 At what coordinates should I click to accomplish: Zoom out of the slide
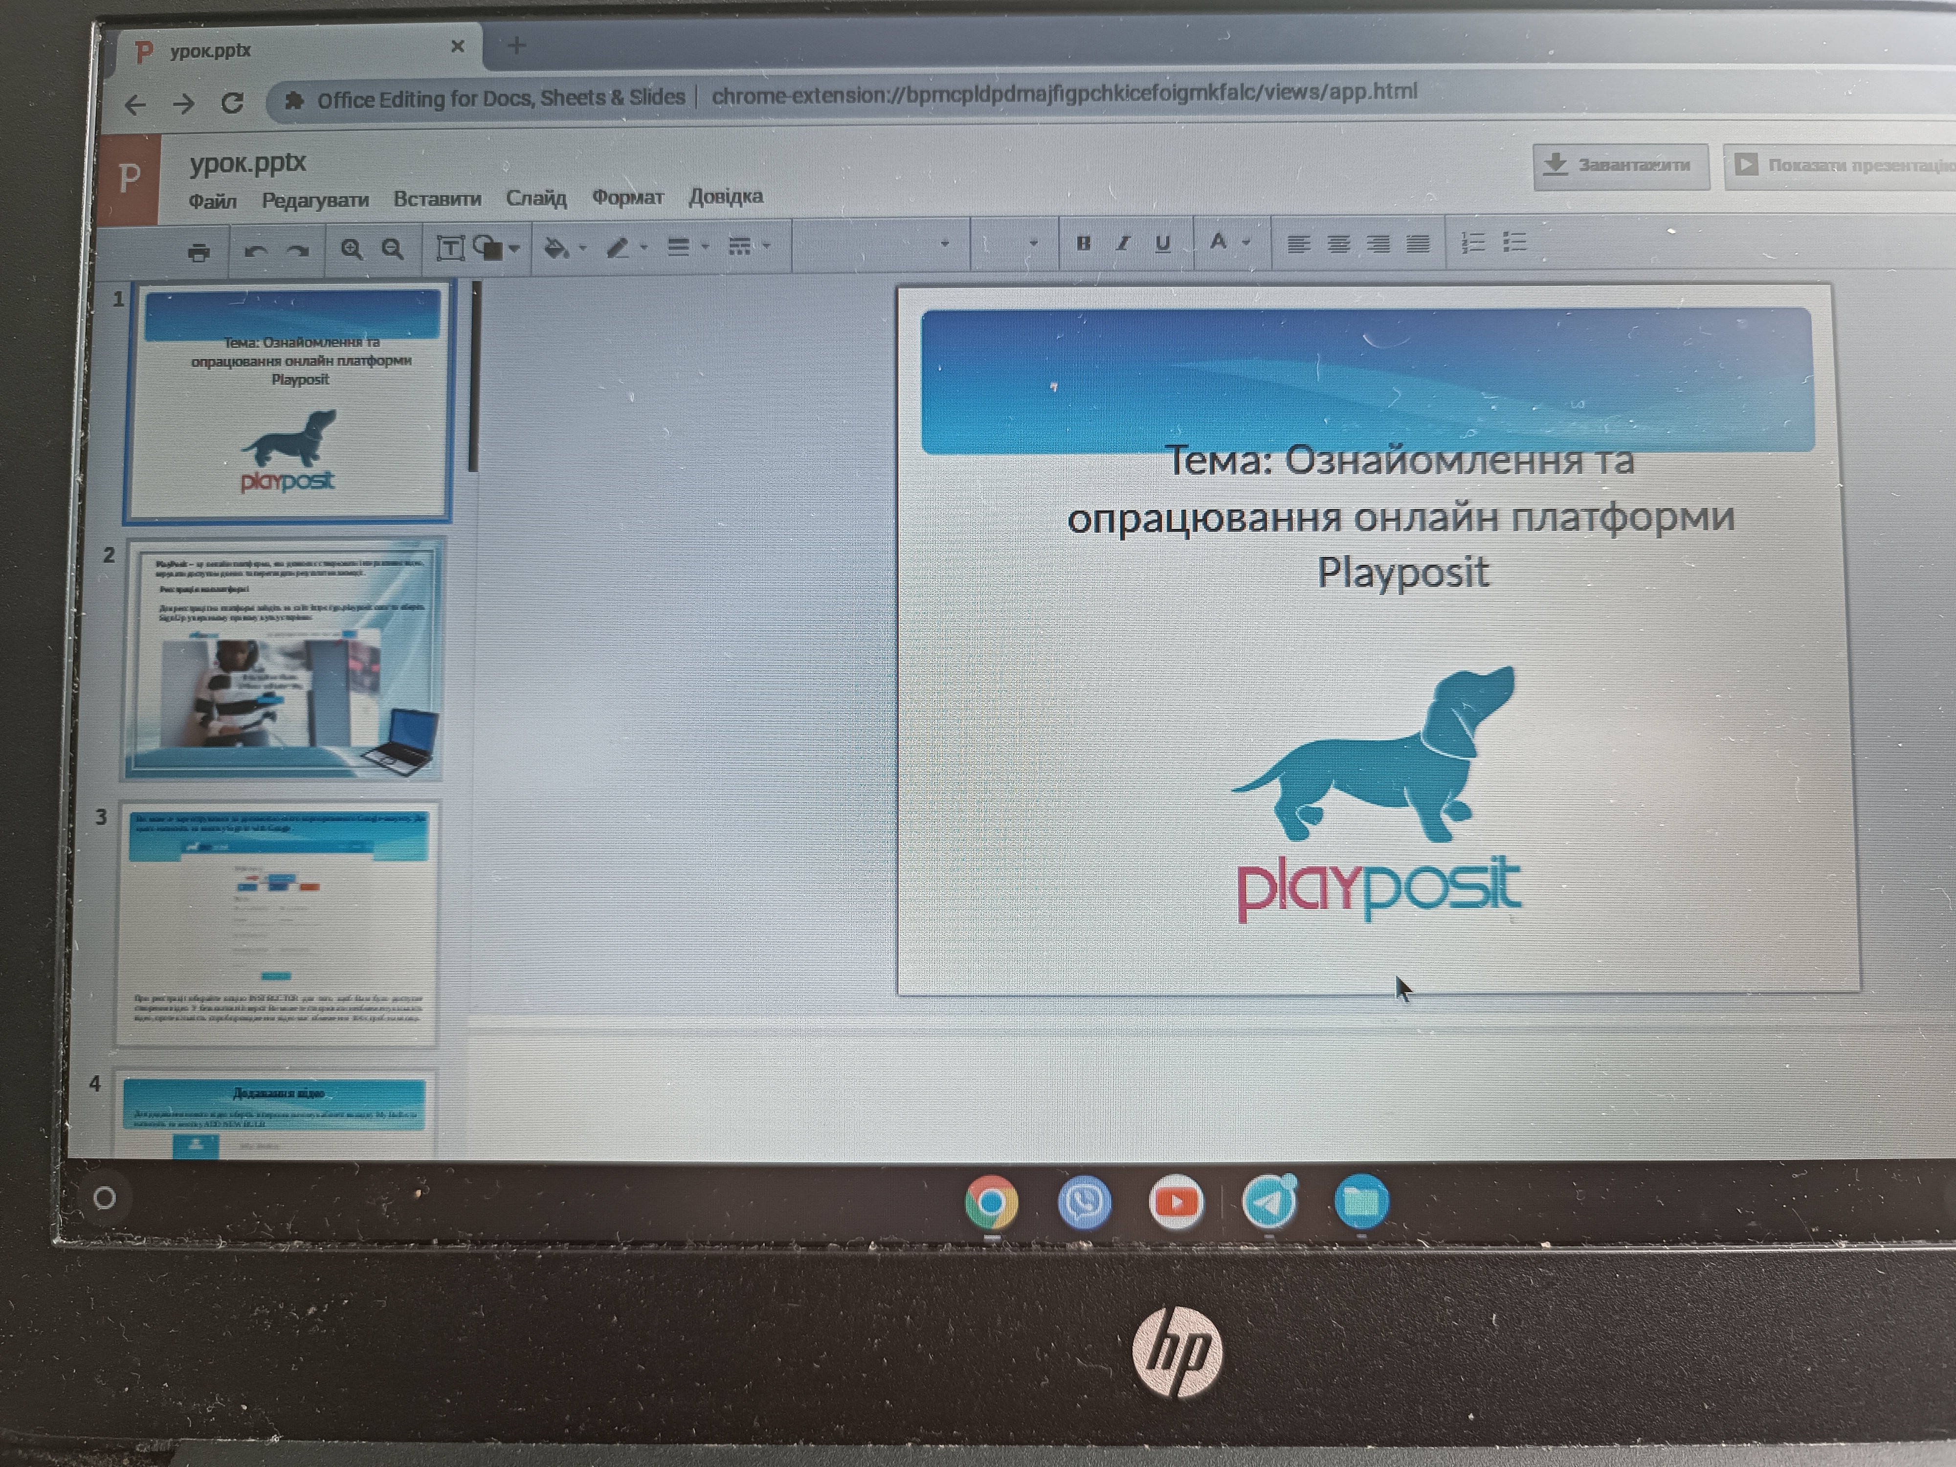click(393, 249)
